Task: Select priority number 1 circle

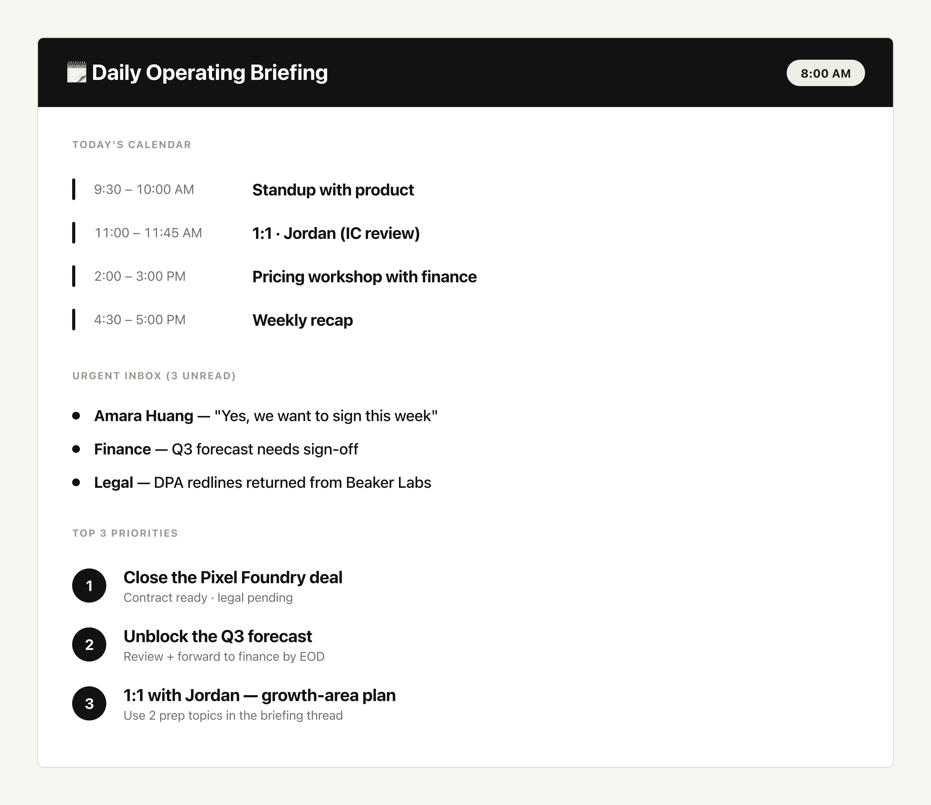Action: tap(89, 586)
